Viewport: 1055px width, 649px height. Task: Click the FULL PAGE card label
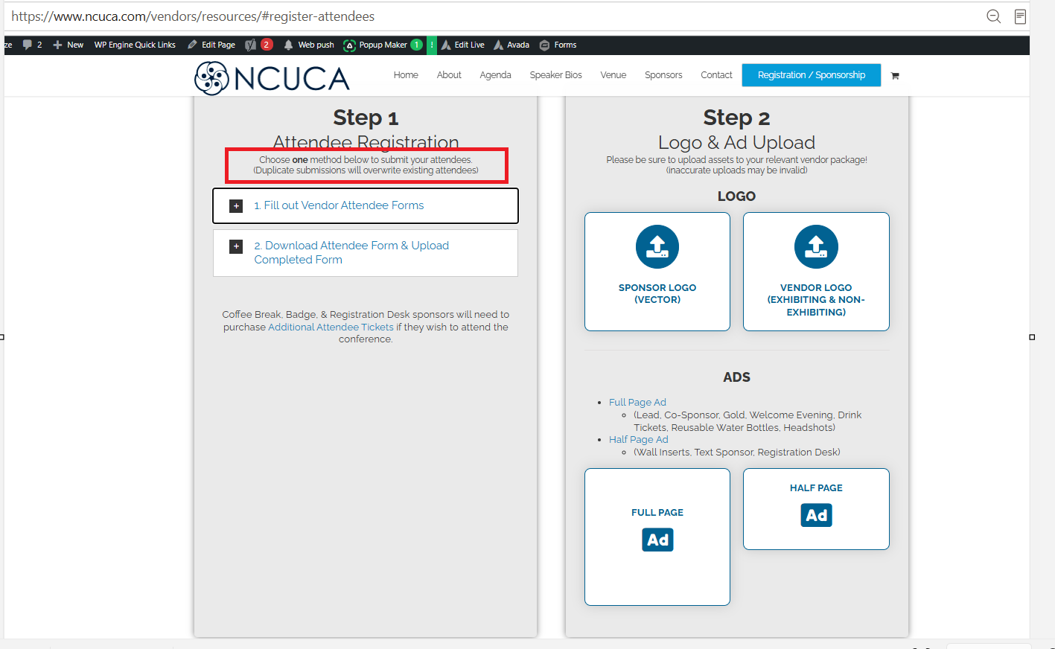click(x=657, y=512)
